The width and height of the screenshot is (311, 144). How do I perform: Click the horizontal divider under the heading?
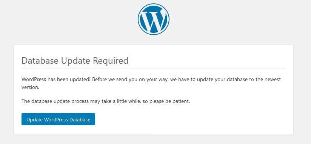pyautogui.click(x=154, y=69)
